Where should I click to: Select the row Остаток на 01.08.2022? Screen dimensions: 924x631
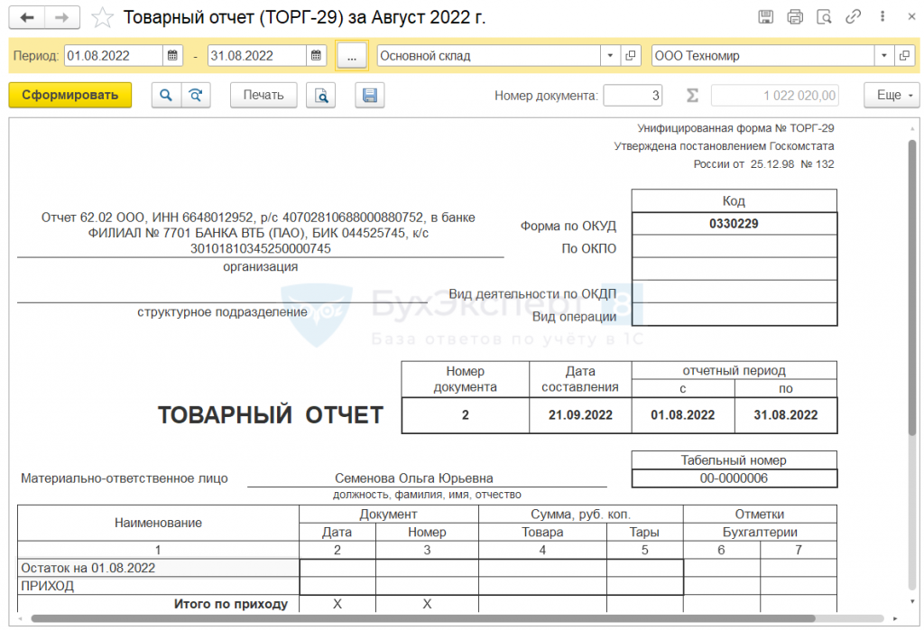coord(158,568)
